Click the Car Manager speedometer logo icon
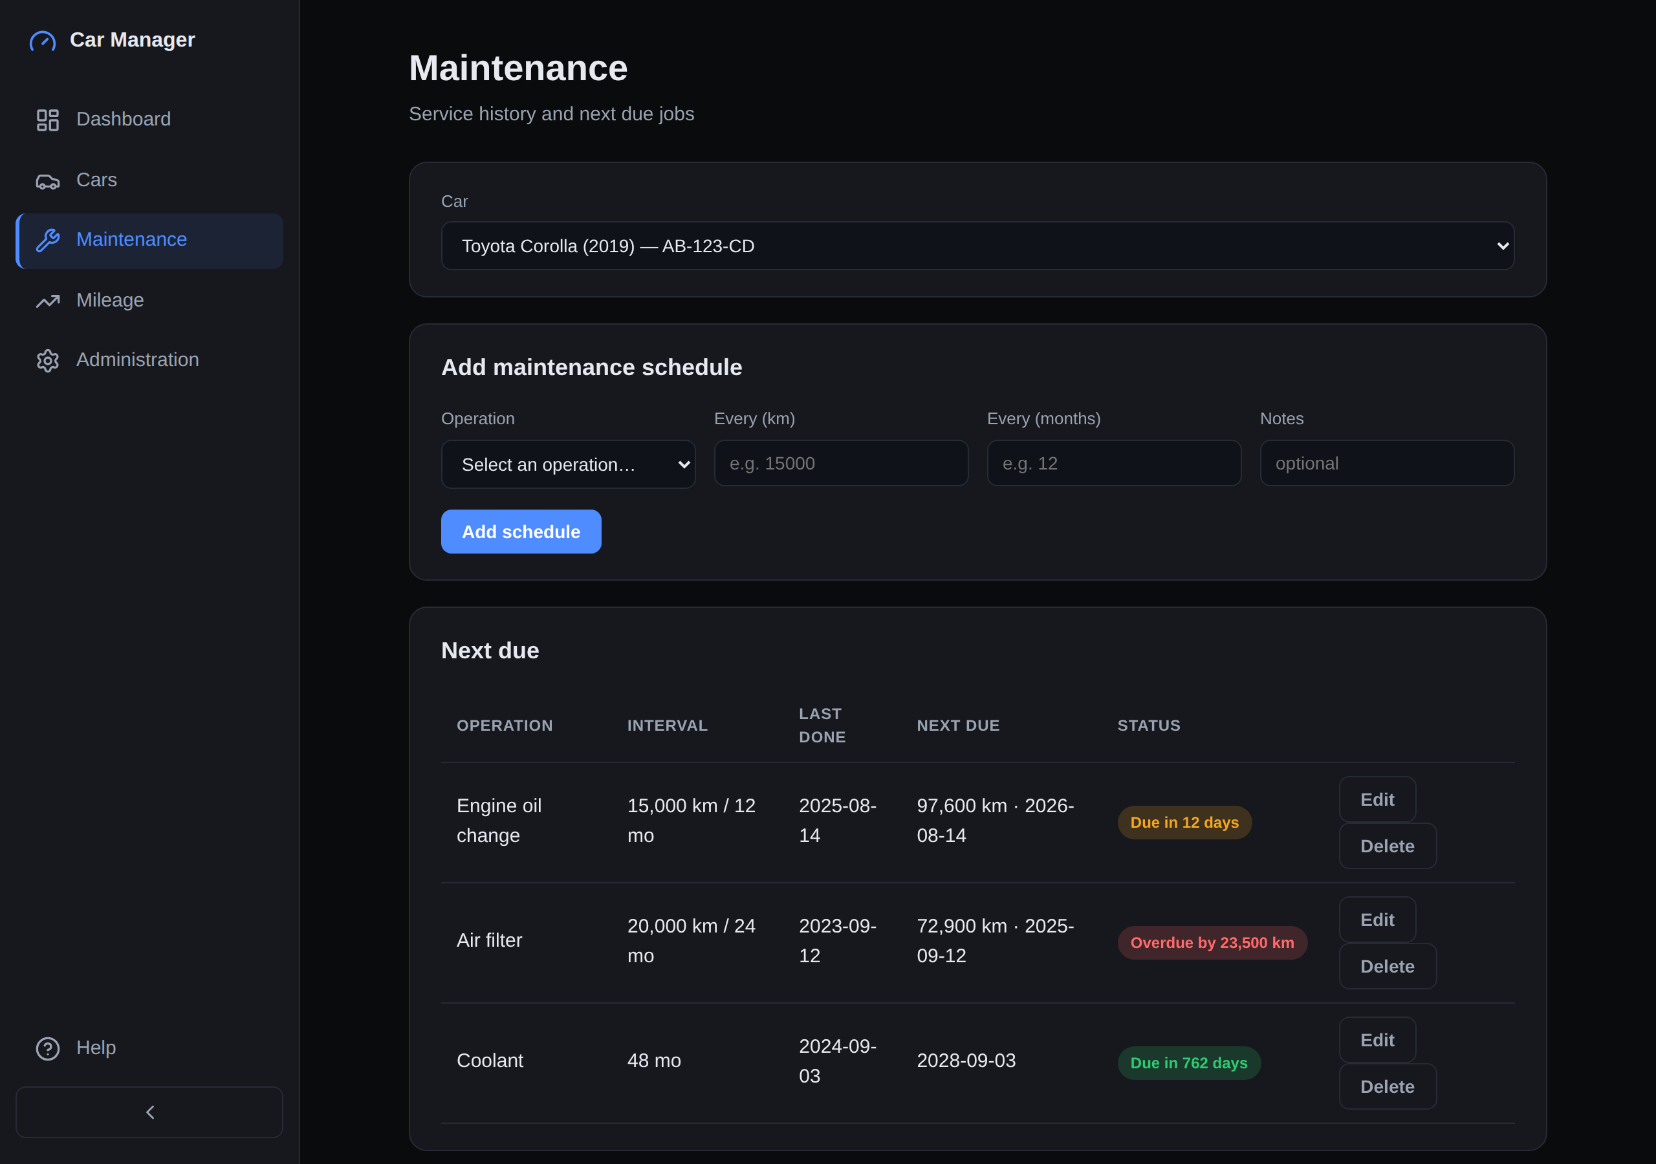The height and width of the screenshot is (1164, 1656). (43, 40)
